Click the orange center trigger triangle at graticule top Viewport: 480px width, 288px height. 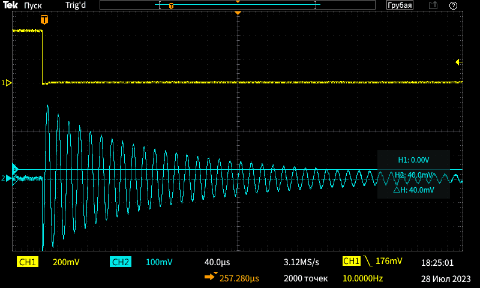(x=238, y=13)
